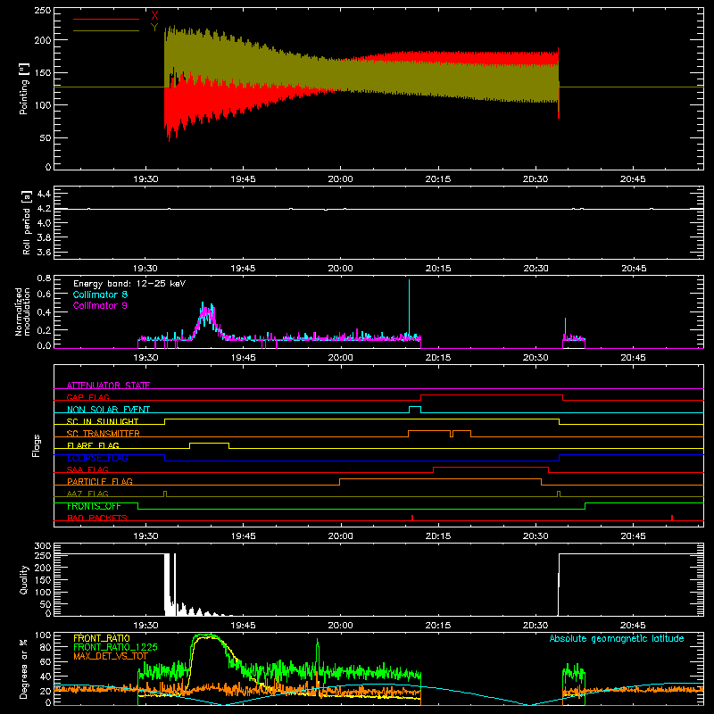
Task: Click the tall Collimator 8 spike near 20:10
Action: pyautogui.click(x=409, y=308)
